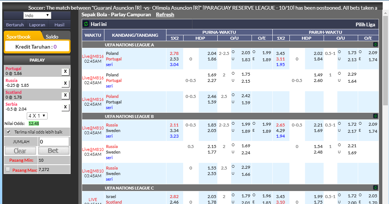This screenshot has width=389, height=204.
Task: Pick full-time handicap odds 1.86 for Portugal
Action: [212, 59]
